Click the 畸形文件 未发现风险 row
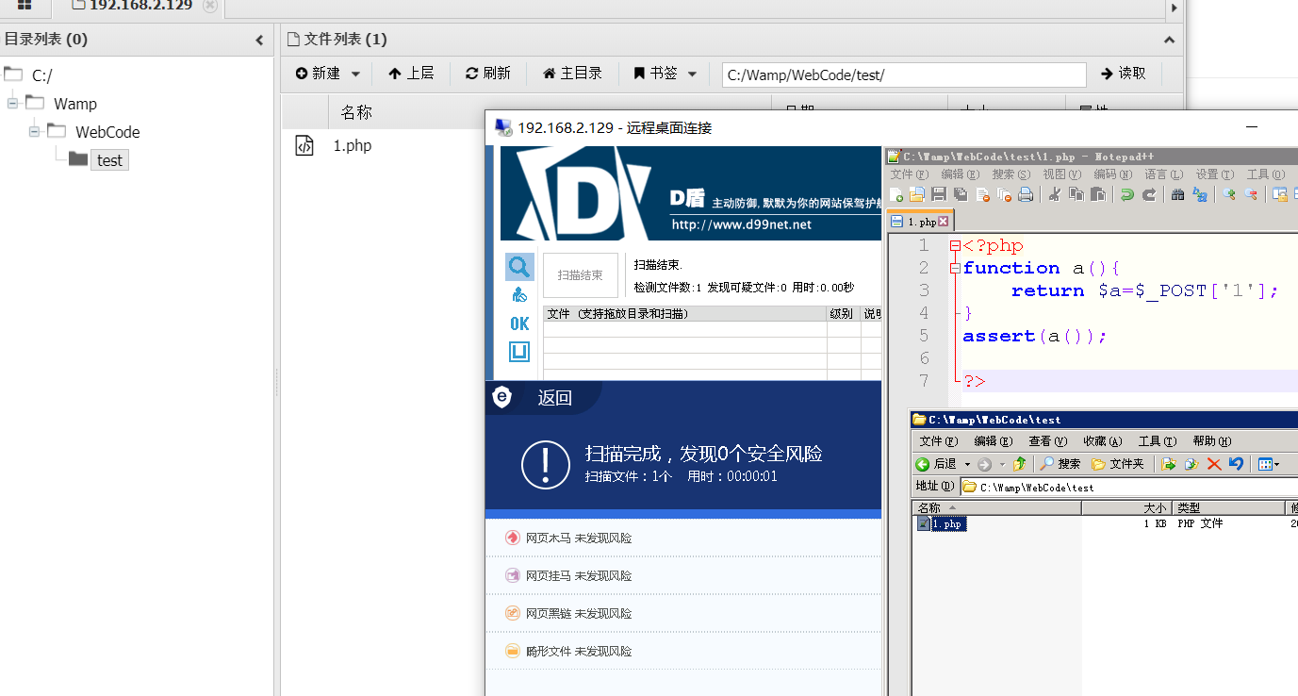The height and width of the screenshot is (696, 1298). click(x=683, y=651)
